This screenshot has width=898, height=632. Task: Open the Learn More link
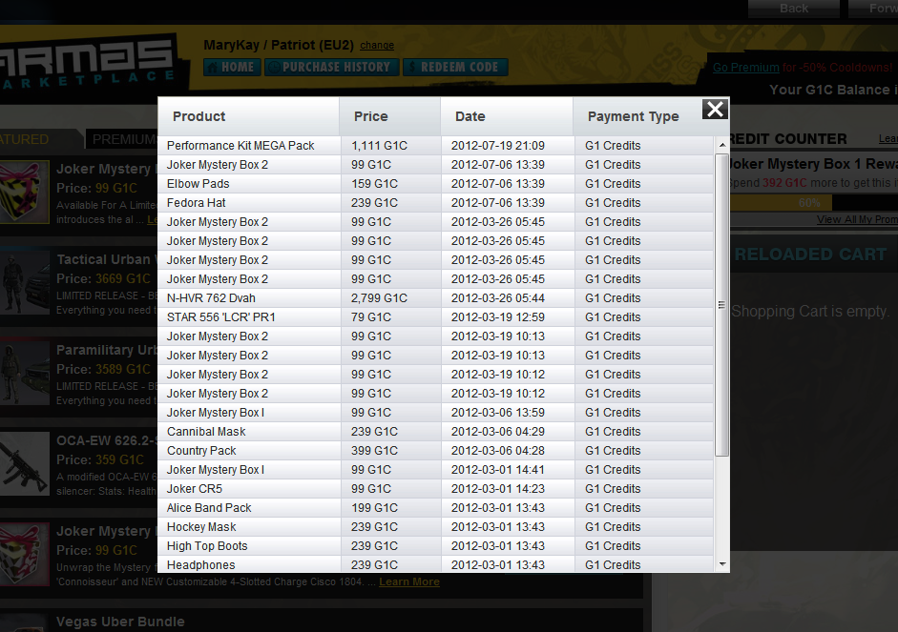click(409, 581)
